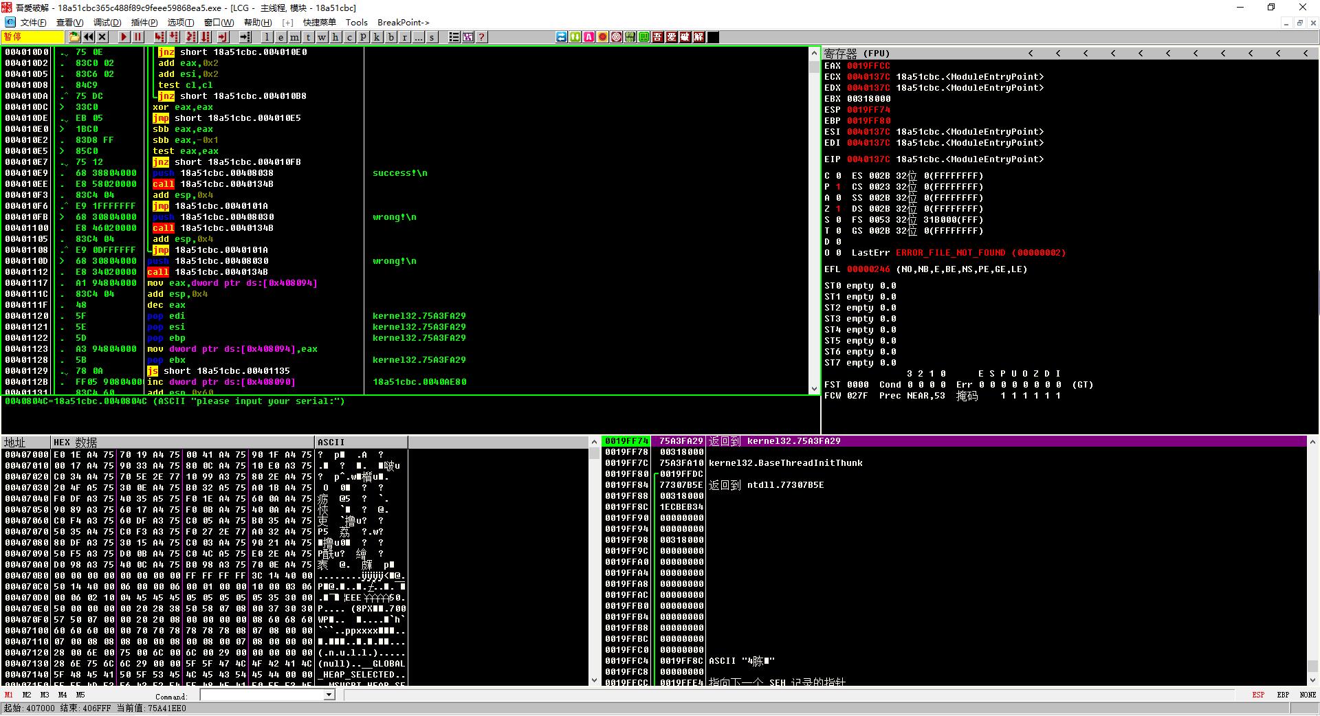Open help with the red question mark icon

coord(481,37)
